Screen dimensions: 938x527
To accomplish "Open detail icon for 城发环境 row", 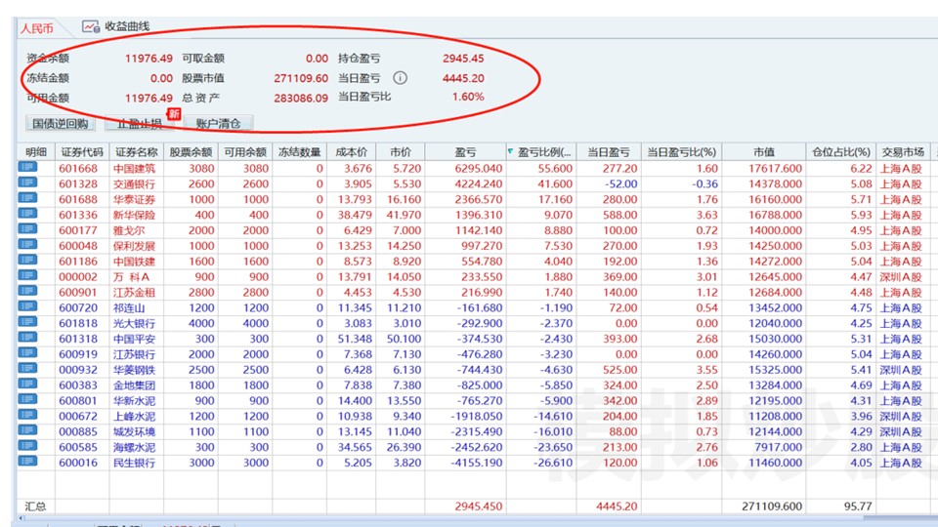I will [27, 430].
